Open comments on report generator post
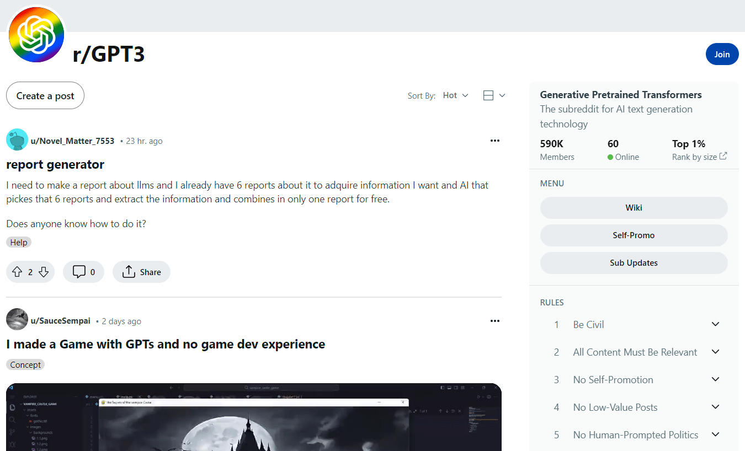Image resolution: width=745 pixels, height=451 pixels. 83,272
